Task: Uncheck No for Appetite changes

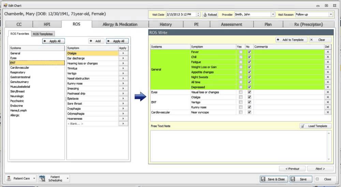Action: point(249,72)
